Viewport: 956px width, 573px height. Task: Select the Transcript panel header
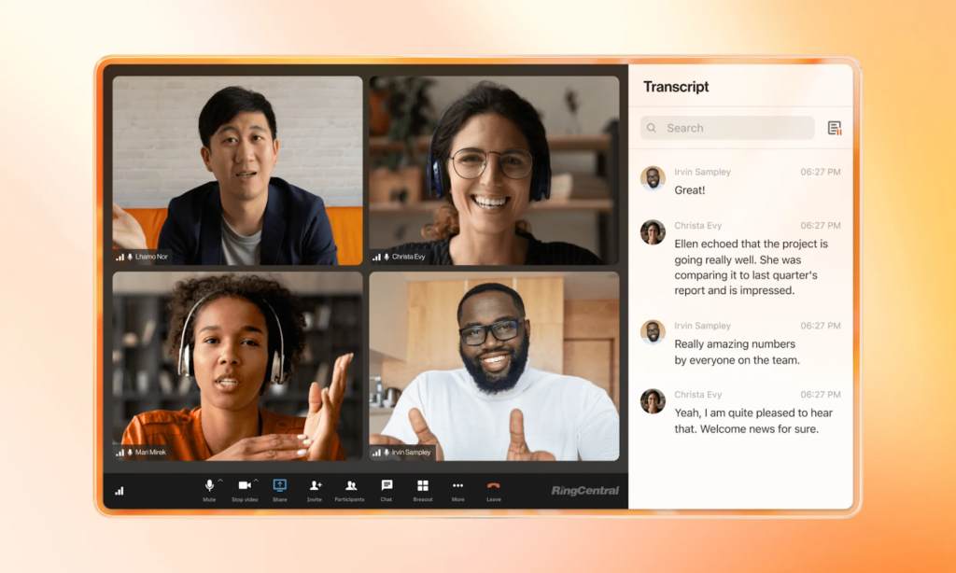pyautogui.click(x=678, y=86)
